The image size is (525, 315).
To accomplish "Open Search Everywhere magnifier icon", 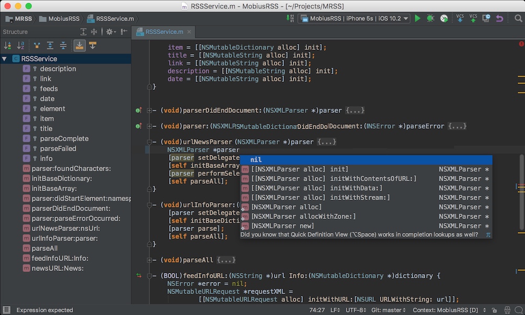I will [518, 18].
